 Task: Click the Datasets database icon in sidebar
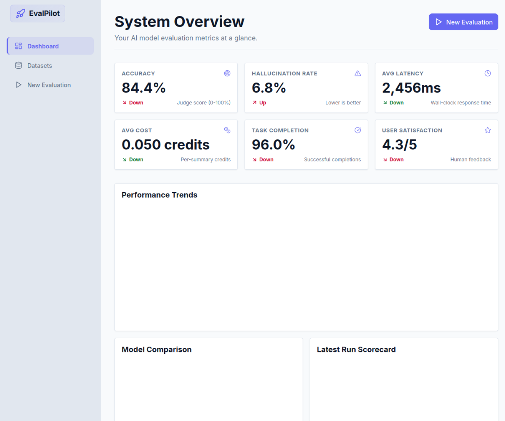coord(18,65)
